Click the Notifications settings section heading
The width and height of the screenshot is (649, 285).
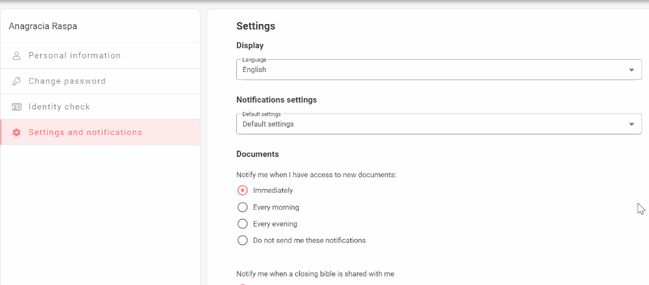(x=276, y=100)
